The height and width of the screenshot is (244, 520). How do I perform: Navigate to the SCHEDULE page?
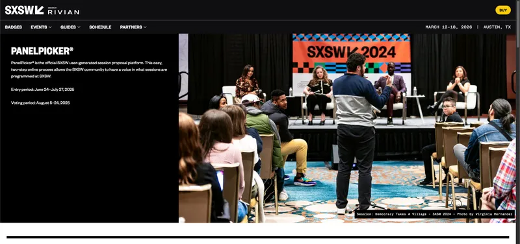pyautogui.click(x=100, y=27)
